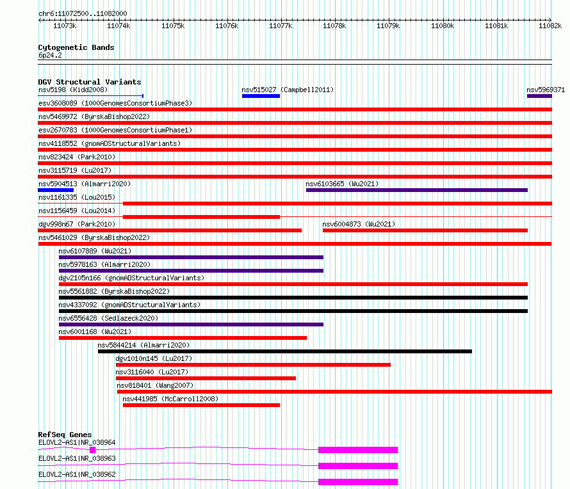
Task: Click the DGV Structural Variants track title
Action: tap(90, 82)
